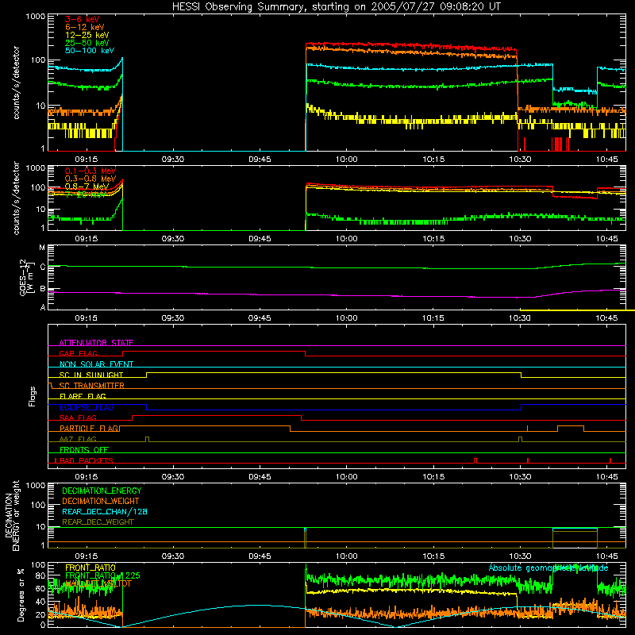Click '09:30' tick below the MeV panel
This screenshot has width=635, height=635.
(x=173, y=239)
